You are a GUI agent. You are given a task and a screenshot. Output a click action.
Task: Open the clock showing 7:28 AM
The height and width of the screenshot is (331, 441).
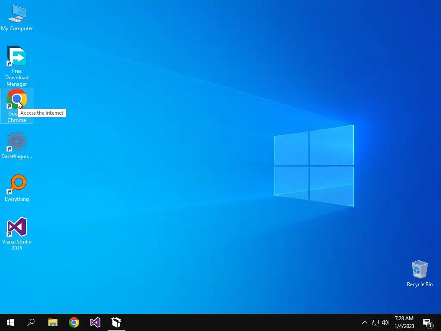[x=404, y=322]
